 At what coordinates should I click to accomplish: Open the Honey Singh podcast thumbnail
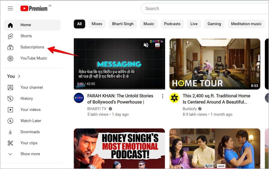pyautogui.click(x=120, y=149)
